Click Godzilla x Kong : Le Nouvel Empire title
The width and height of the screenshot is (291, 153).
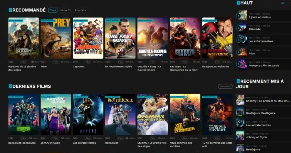pos(149,68)
